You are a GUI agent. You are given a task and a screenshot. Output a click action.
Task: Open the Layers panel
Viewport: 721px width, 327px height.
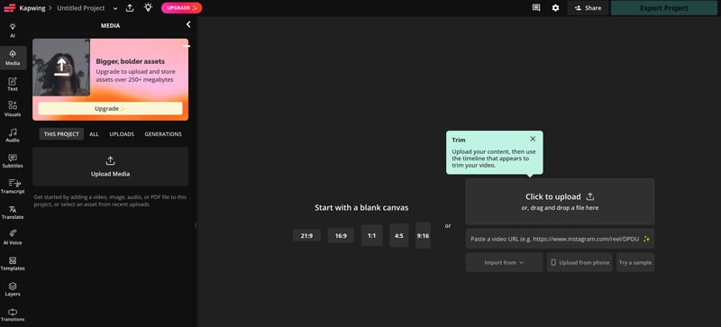coord(13,289)
